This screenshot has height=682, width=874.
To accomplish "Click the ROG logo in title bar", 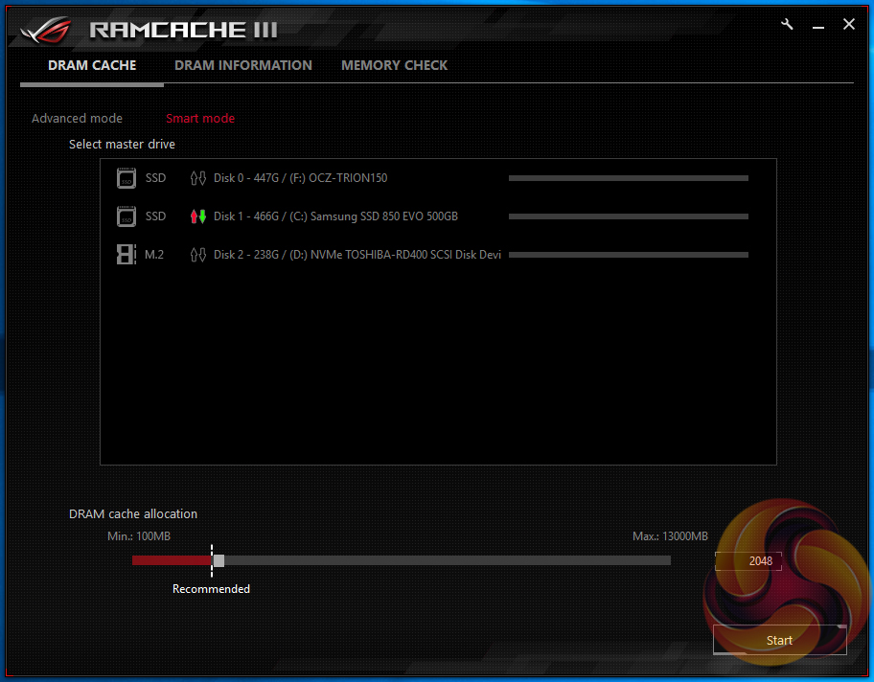I will [46, 30].
